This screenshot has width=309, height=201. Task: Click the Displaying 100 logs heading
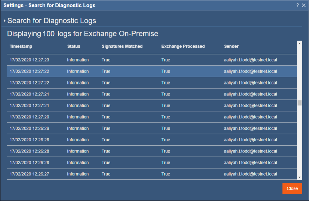tap(82, 34)
